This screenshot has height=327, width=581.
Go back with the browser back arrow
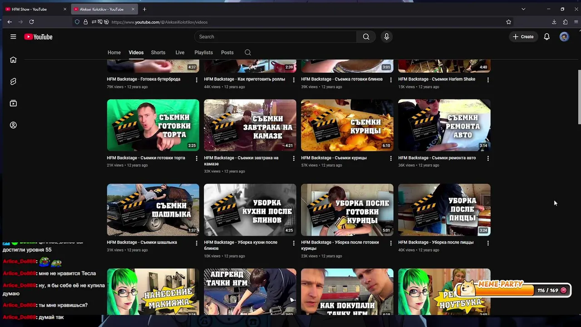(10, 22)
